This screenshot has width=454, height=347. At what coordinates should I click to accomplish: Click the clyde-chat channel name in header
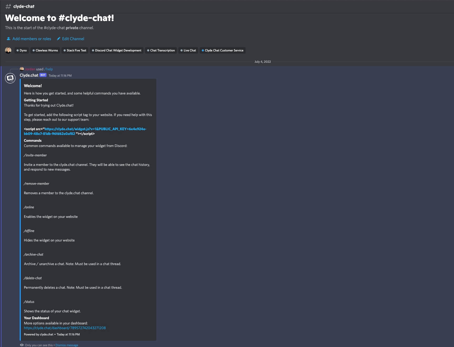click(24, 6)
